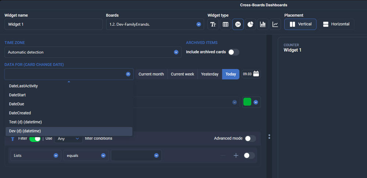The width and height of the screenshot is (367, 178).
Task: Expand the color picker dropdown arrow
Action: (256, 102)
